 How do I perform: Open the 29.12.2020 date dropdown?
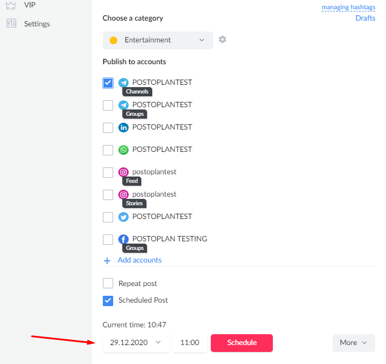[136, 343]
